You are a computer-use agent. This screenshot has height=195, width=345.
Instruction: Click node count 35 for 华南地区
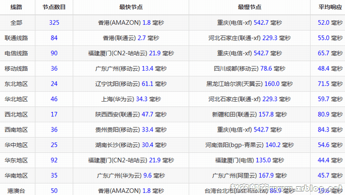point(54,175)
